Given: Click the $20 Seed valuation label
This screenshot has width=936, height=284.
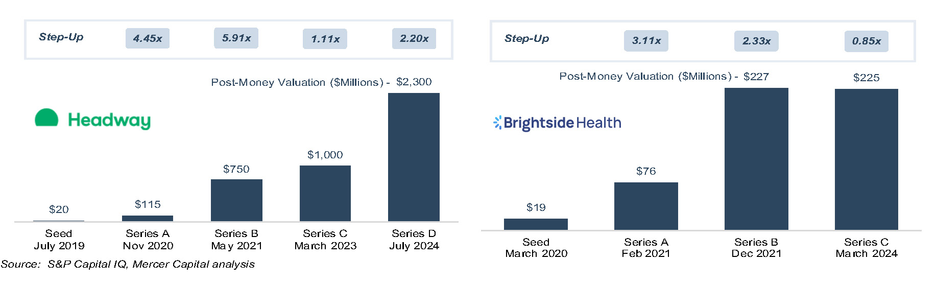Looking at the screenshot, I should (59, 209).
